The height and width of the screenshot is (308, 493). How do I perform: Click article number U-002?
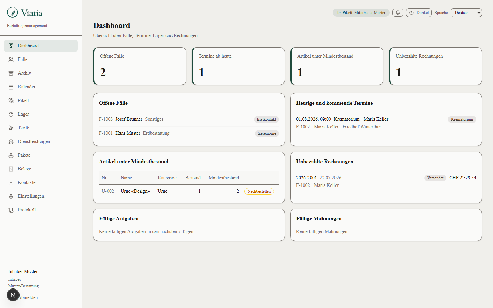[108, 191]
